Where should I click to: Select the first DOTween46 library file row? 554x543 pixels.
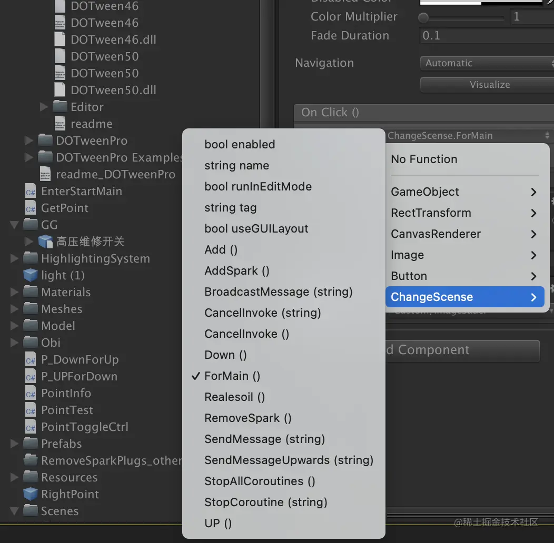coord(130,6)
